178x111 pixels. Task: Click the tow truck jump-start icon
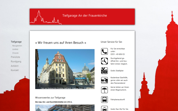coord(104,80)
